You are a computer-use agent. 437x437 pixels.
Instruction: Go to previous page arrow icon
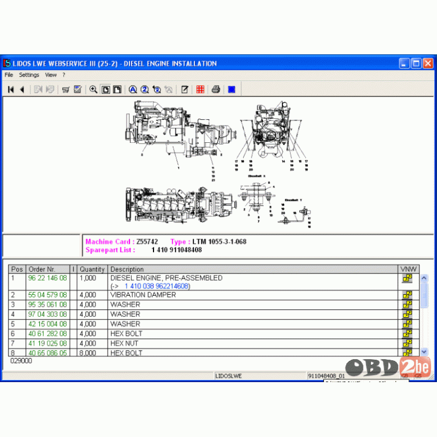[22, 90]
